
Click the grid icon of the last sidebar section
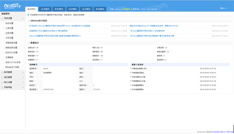(x=2, y=87)
